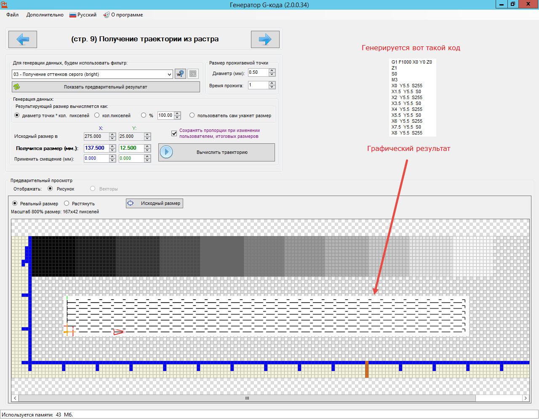
Task: Go to next page with right arrow
Action: tap(265, 39)
